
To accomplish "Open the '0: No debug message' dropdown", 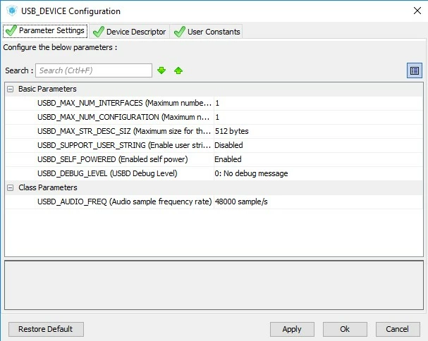I will coord(318,173).
